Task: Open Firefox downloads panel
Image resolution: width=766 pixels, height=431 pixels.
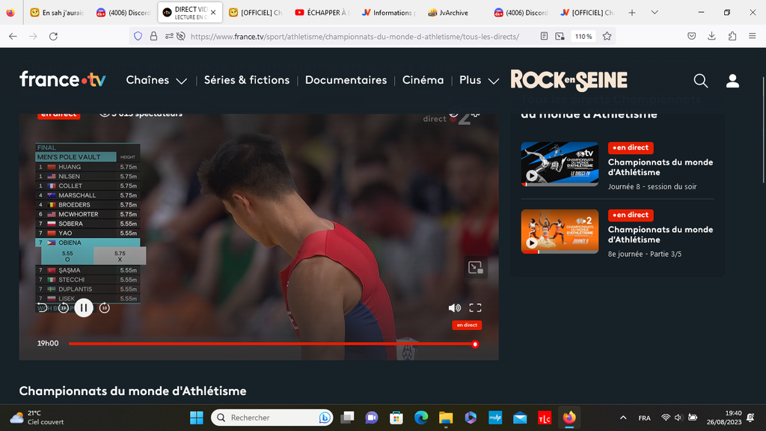Action: 712,36
